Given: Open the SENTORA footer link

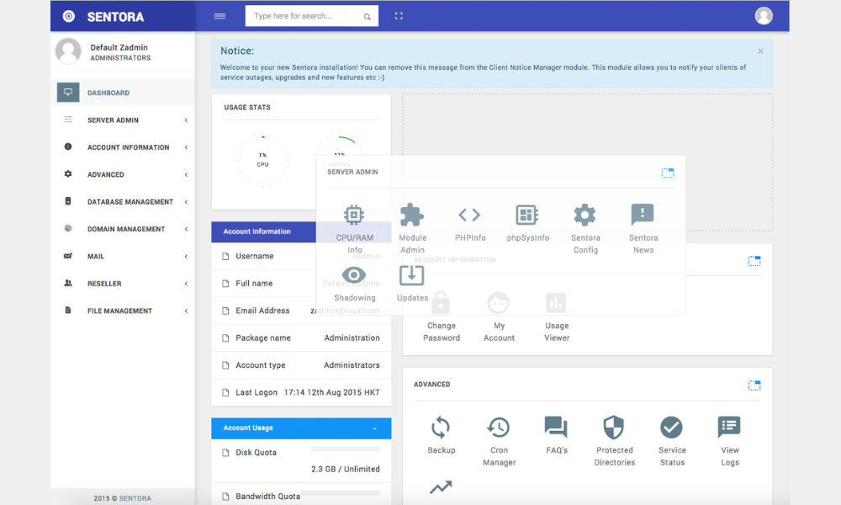Looking at the screenshot, I should (x=135, y=498).
